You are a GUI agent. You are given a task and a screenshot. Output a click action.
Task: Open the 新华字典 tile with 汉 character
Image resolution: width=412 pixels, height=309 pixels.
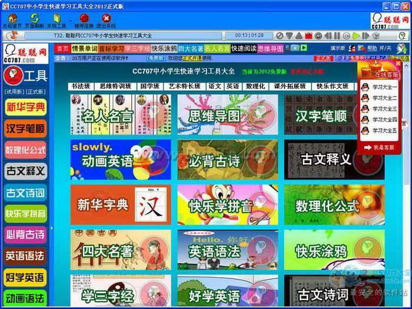(x=121, y=205)
